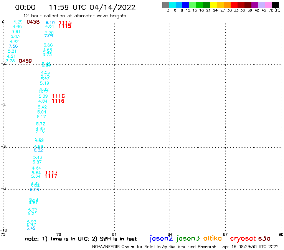
Task: Select the wave height value '4.29'
Action: 18,22
